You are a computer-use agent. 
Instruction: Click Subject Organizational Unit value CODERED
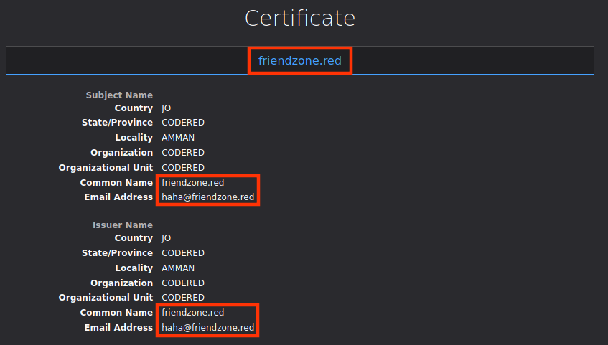coord(183,168)
